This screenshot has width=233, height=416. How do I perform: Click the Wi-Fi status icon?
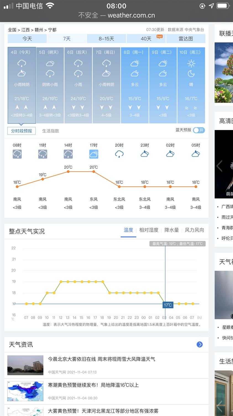click(50, 6)
